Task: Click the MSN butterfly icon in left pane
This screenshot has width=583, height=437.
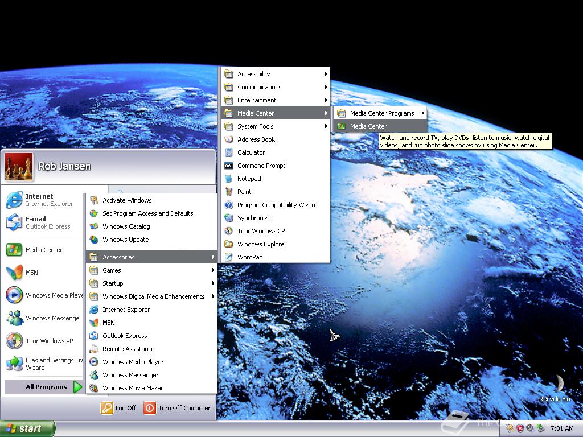Action: [14, 273]
